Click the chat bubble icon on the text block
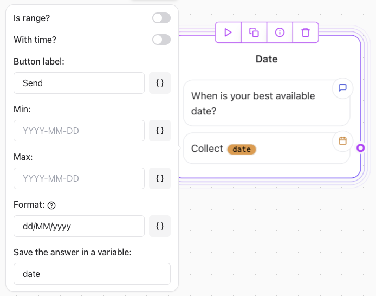The height and width of the screenshot is (296, 376). pyautogui.click(x=342, y=88)
